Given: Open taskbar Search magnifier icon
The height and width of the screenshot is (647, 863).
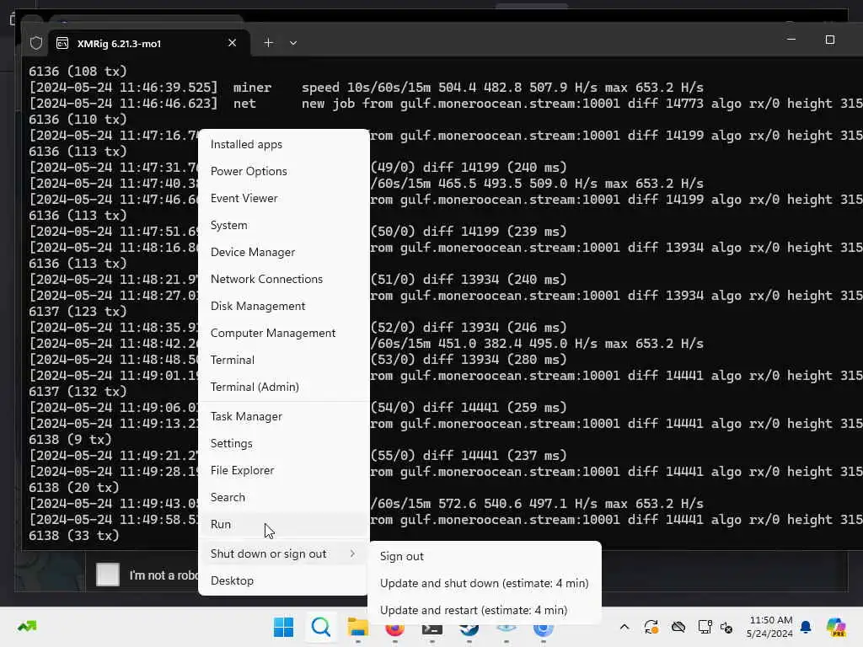Looking at the screenshot, I should click(321, 627).
